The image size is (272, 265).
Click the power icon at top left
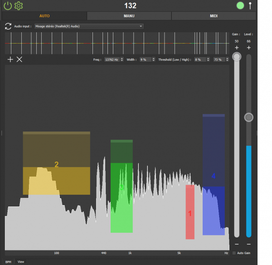(8, 6)
